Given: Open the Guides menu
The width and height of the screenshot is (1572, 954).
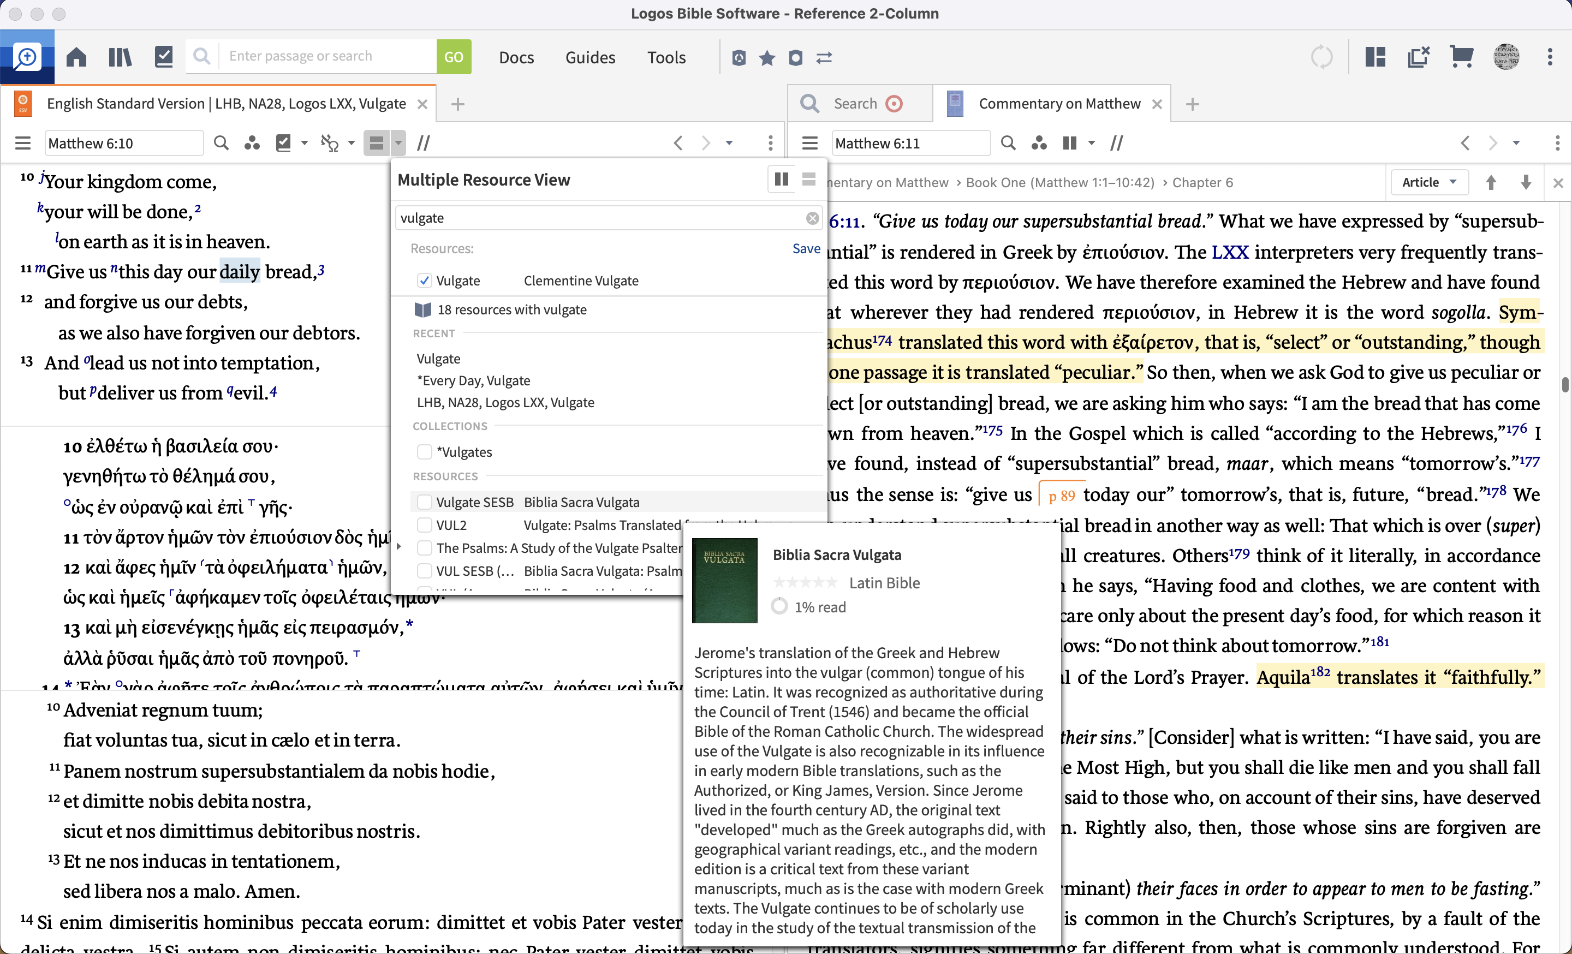Looking at the screenshot, I should click(x=590, y=57).
